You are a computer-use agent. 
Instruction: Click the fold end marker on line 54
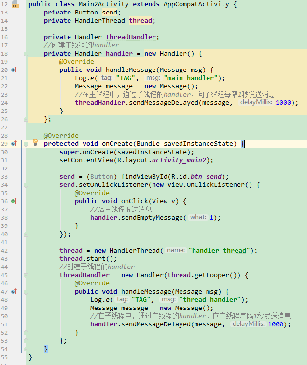tap(26, 349)
